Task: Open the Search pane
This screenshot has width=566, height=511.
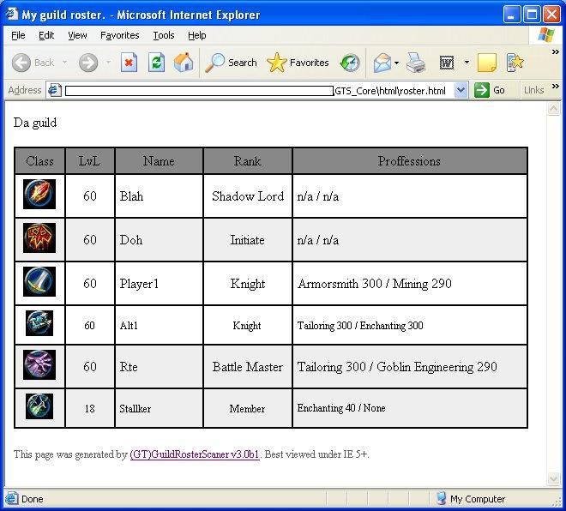Action: pos(231,63)
